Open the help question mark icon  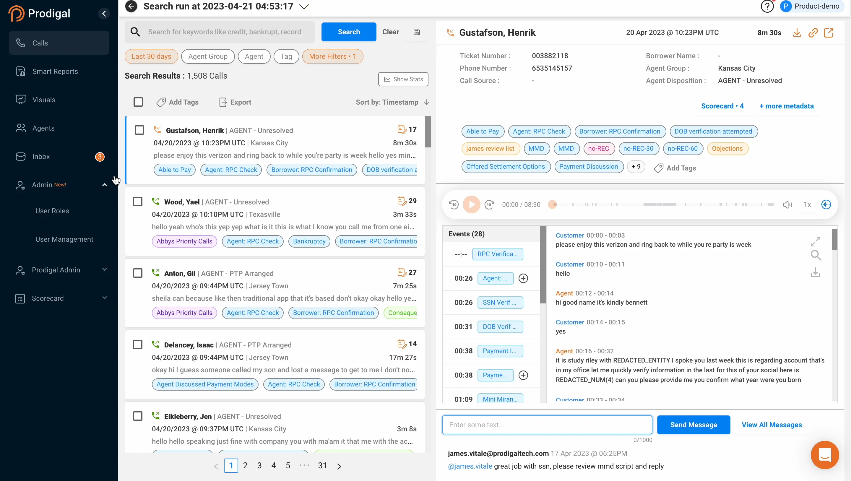(767, 6)
